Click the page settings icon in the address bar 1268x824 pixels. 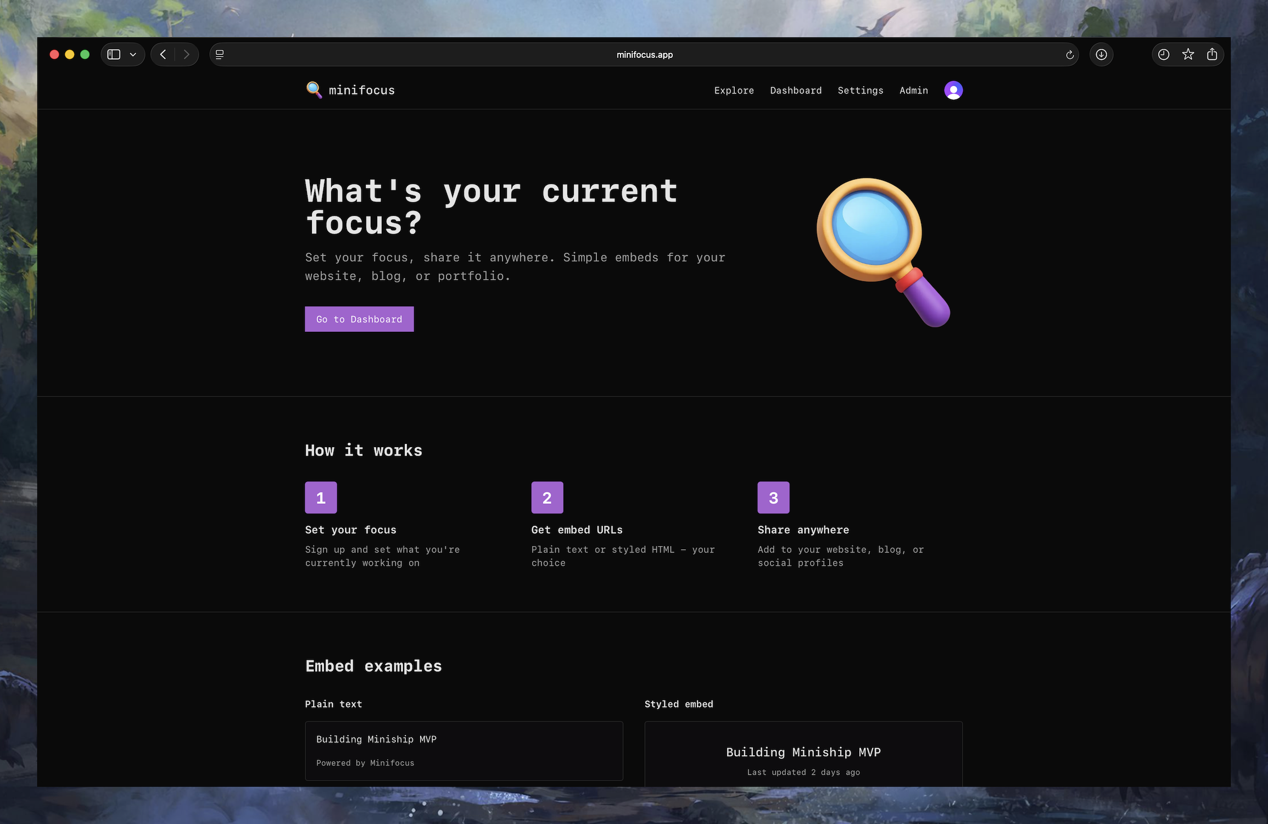(x=220, y=54)
